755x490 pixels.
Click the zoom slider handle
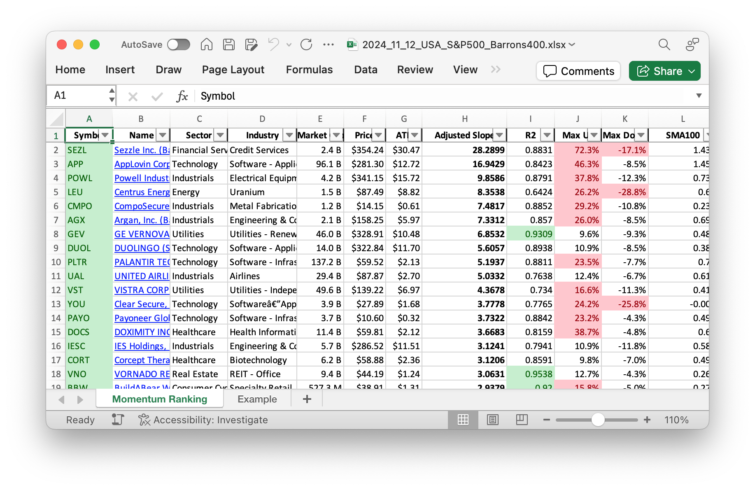click(x=598, y=420)
